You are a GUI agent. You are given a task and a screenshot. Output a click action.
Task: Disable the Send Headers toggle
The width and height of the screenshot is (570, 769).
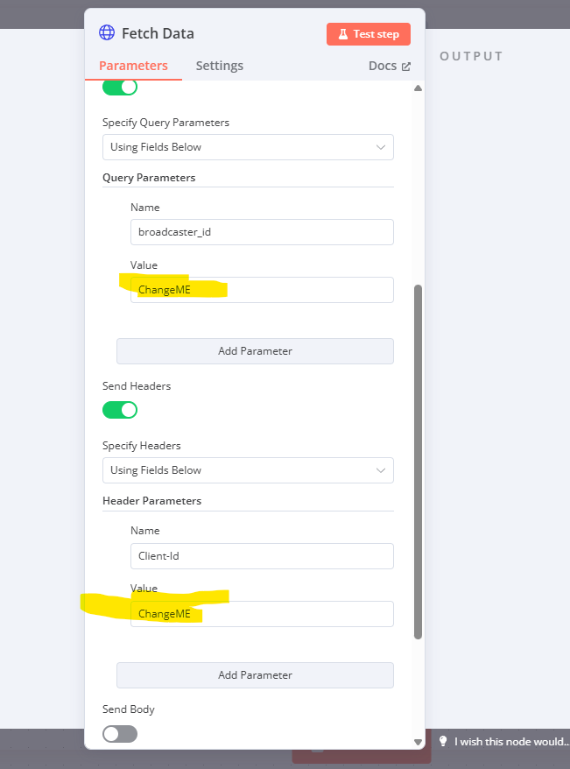(120, 410)
